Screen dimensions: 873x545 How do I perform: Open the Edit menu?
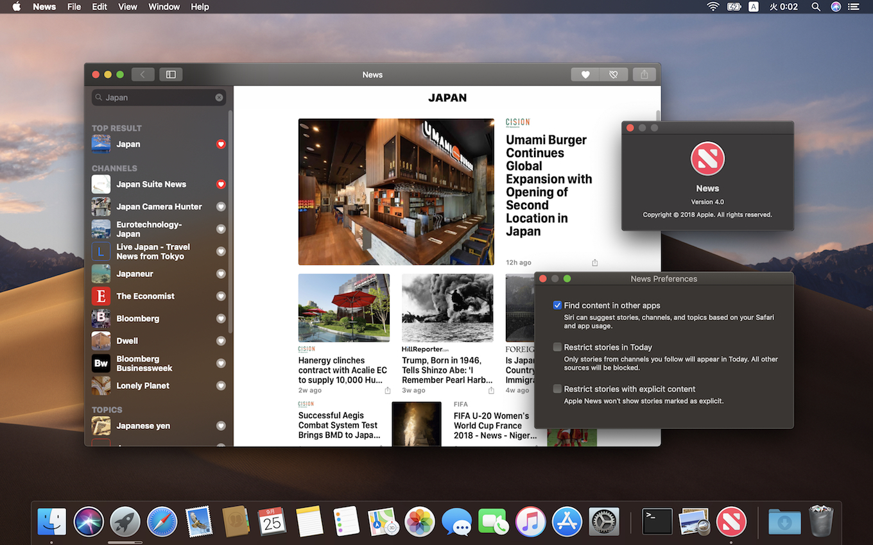point(99,6)
